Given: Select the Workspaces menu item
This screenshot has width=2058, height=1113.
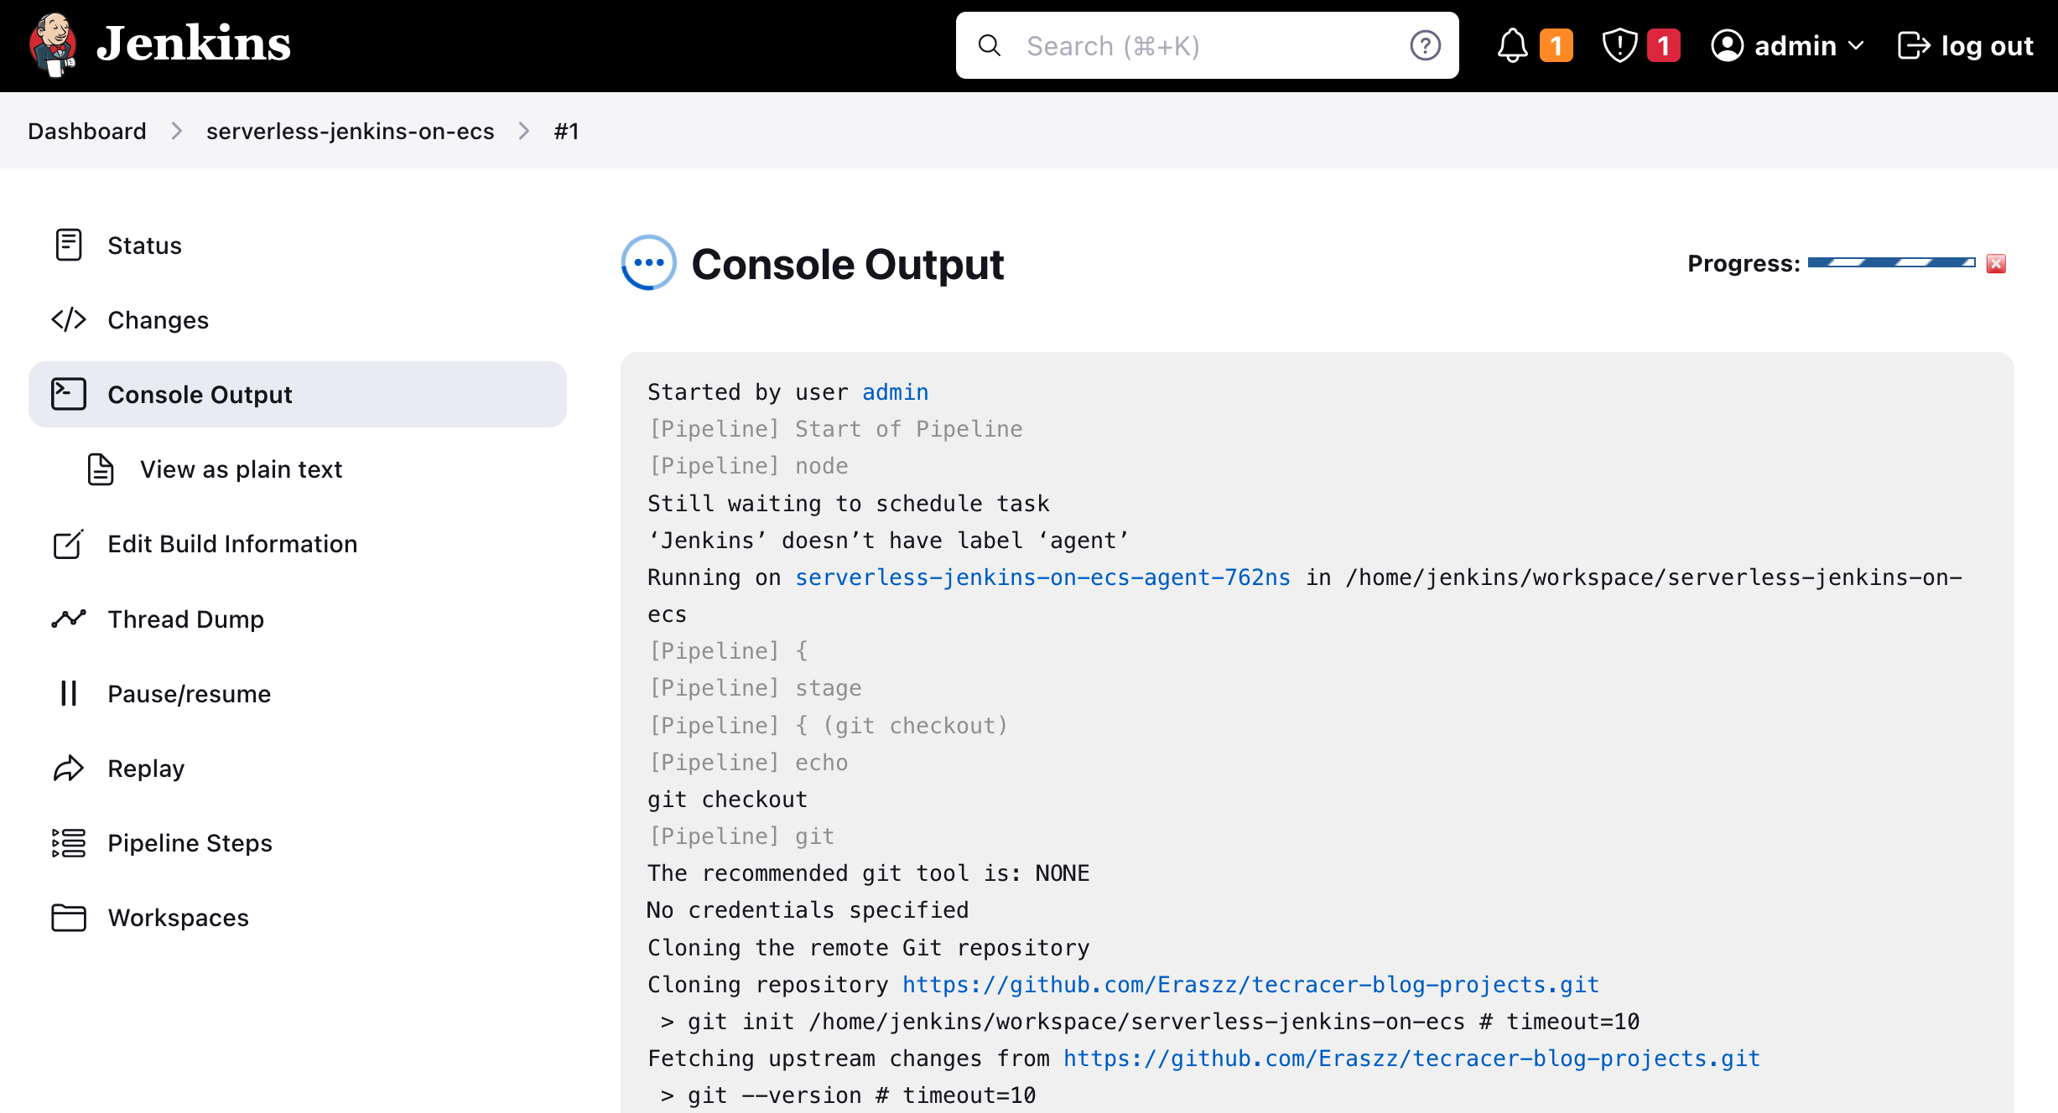Looking at the screenshot, I should [x=177, y=917].
